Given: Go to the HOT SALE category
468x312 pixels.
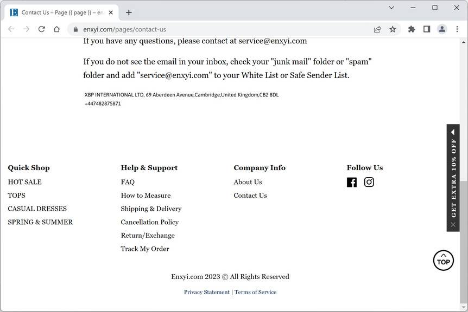Looking at the screenshot, I should 24,182.
